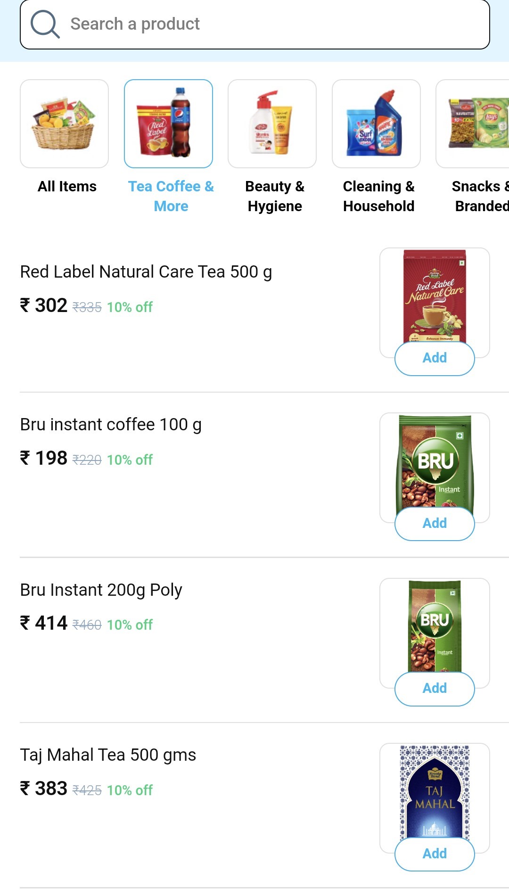Add Bru instant coffee 100 g to cart
This screenshot has height=896, width=509.
click(x=435, y=523)
